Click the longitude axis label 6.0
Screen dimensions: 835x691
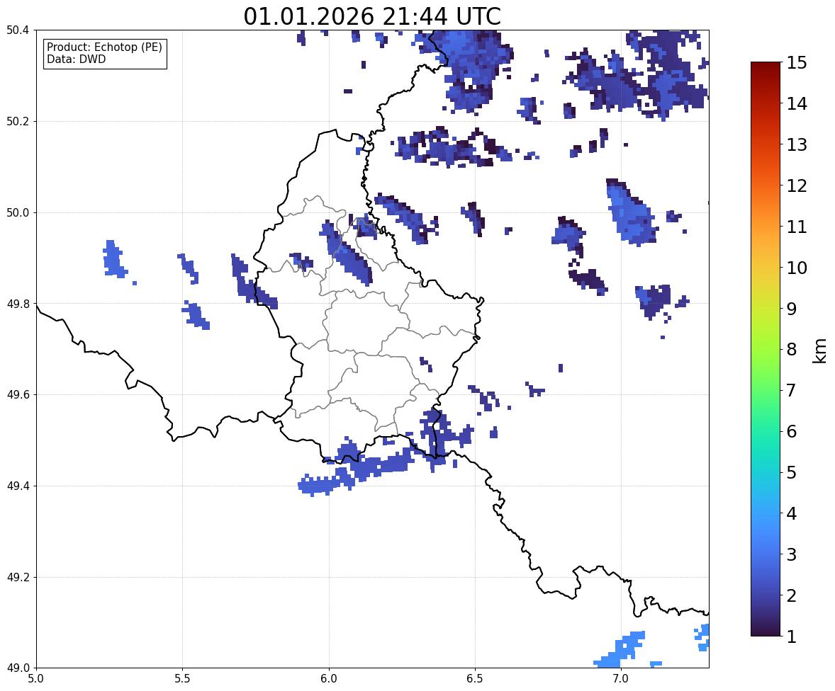(329, 679)
